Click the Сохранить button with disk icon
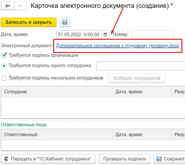The image size is (185, 166). (x=170, y=159)
